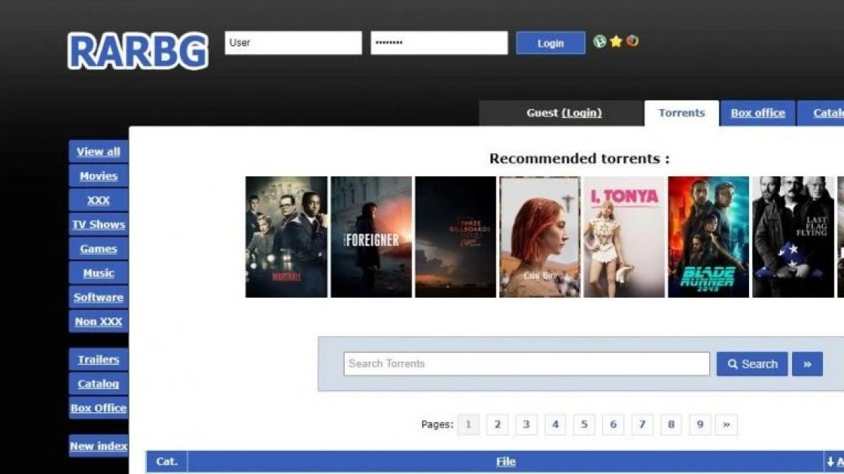Click the Search button with magnifier
The height and width of the screenshot is (474, 844).
tap(752, 364)
